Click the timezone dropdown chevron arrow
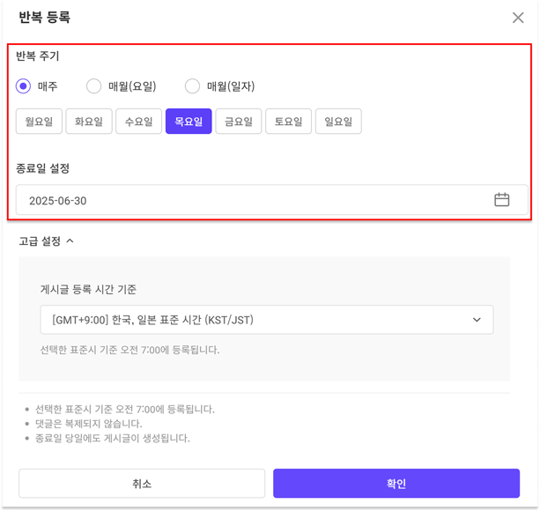Image resolution: width=540 pixels, height=511 pixels. tap(477, 320)
